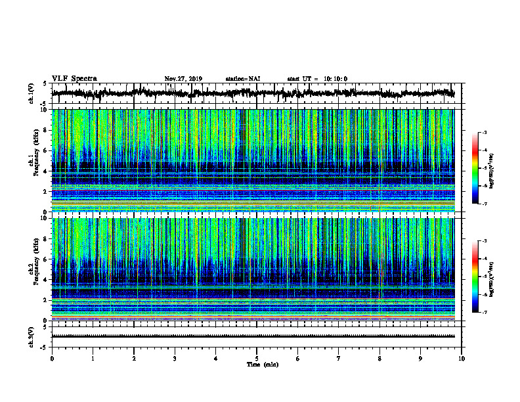This screenshot has height=402, width=520.
Task: Click the 'ch.3(V)' axis label
Action: 32,338
